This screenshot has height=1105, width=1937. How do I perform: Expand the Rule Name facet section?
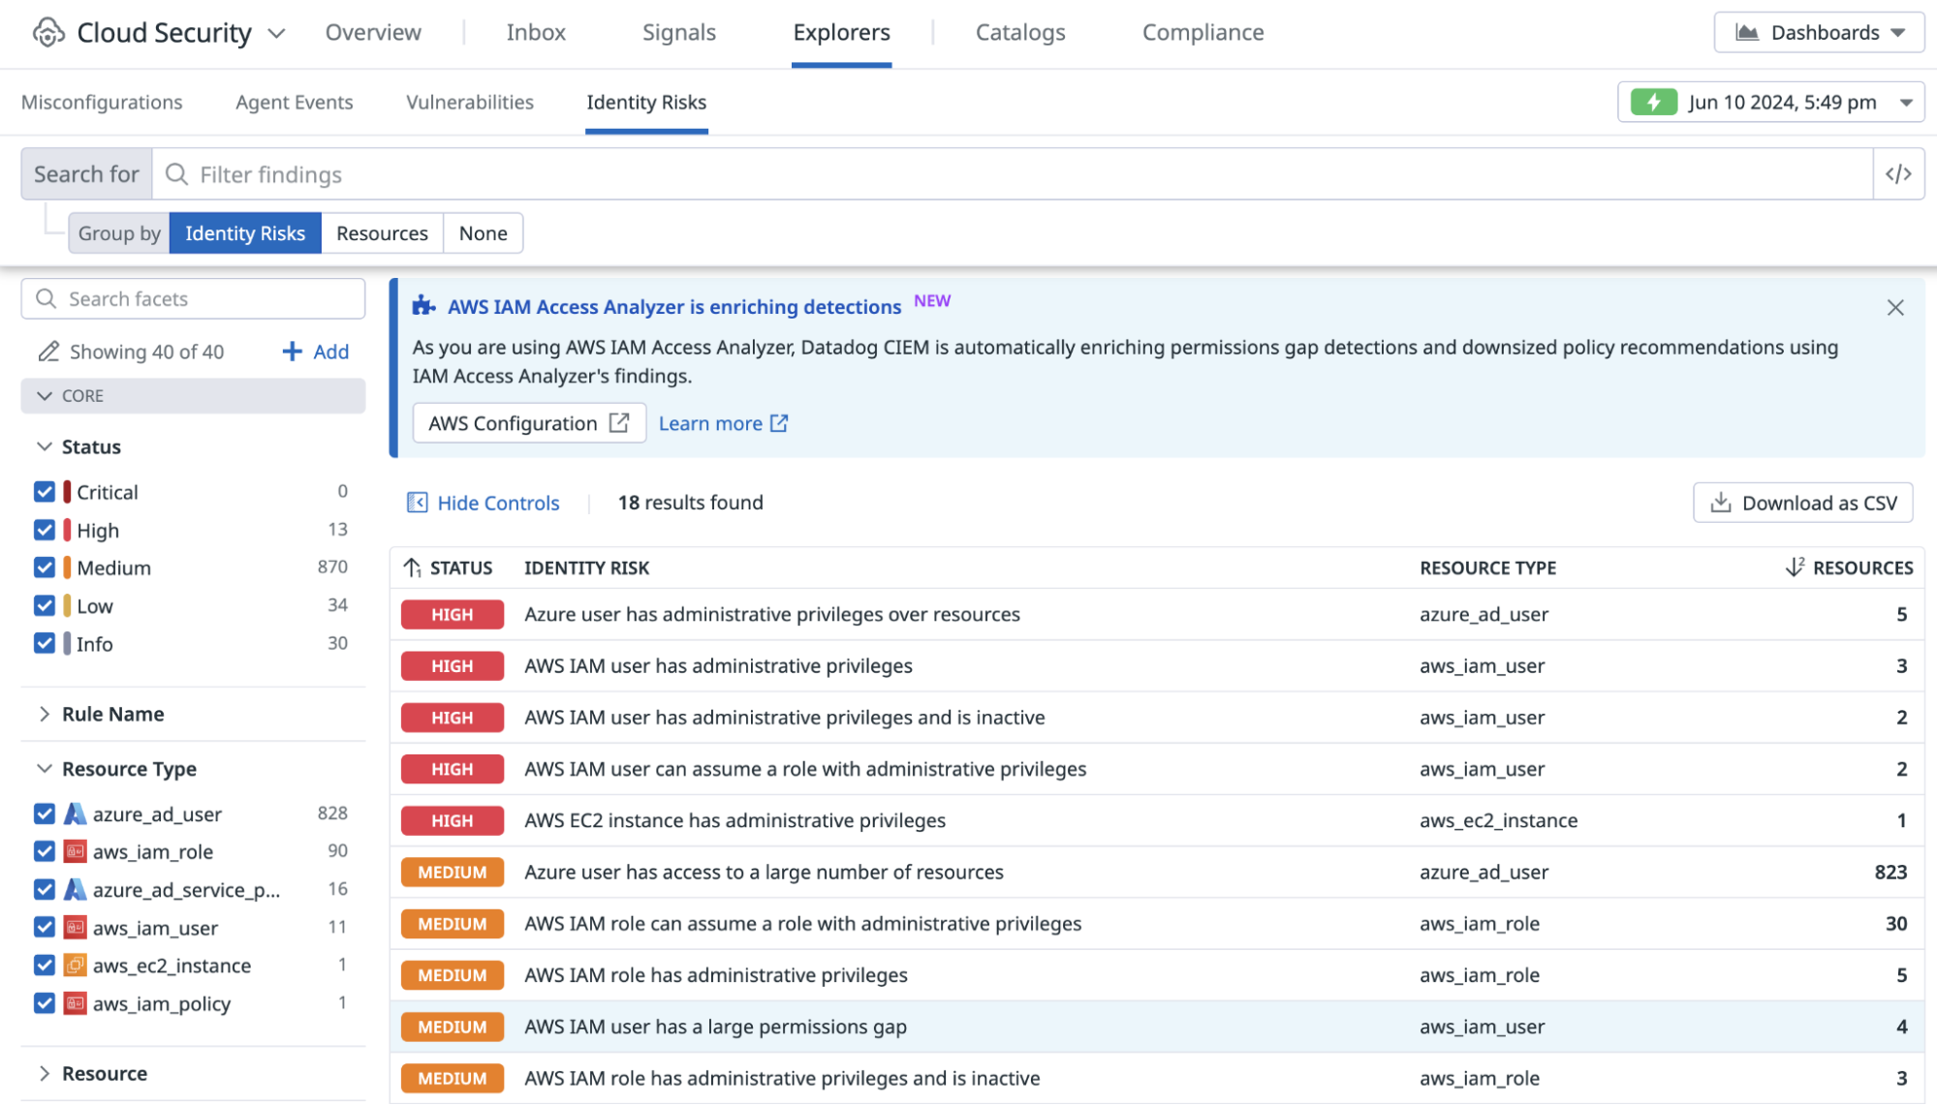45,714
